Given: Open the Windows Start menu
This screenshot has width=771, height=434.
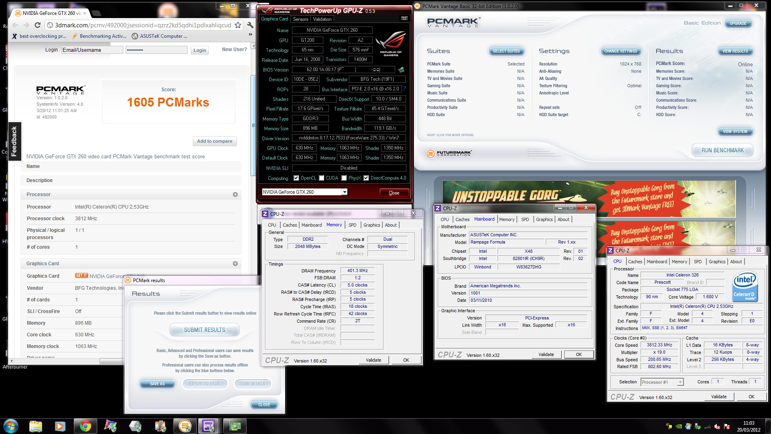Looking at the screenshot, I should 10,426.
